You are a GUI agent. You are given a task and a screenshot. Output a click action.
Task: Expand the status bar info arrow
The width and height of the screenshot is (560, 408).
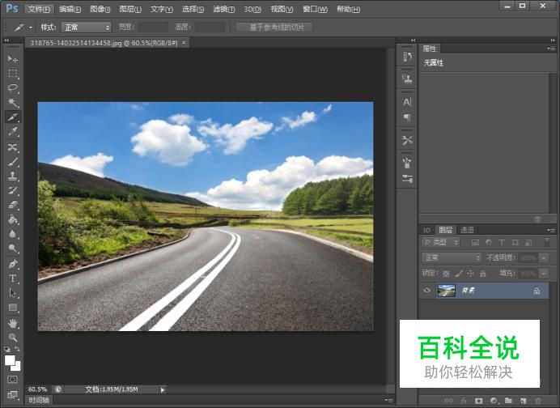click(x=163, y=389)
